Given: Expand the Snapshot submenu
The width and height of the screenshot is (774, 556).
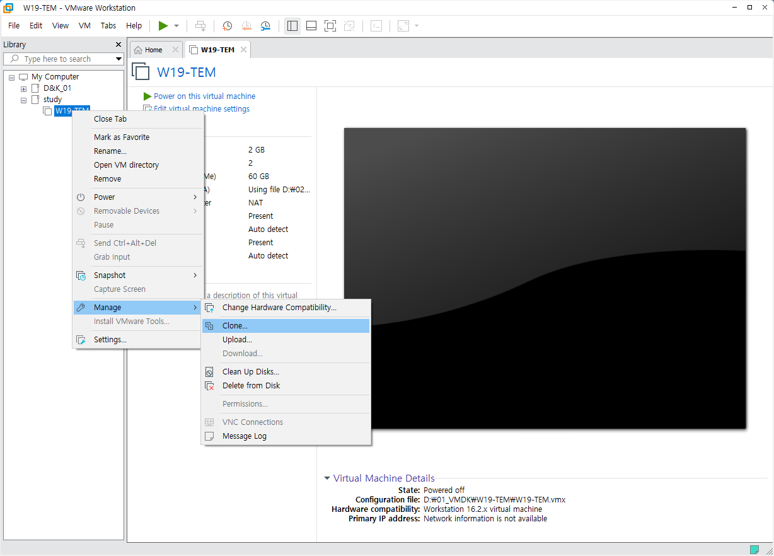Looking at the screenshot, I should tap(138, 275).
